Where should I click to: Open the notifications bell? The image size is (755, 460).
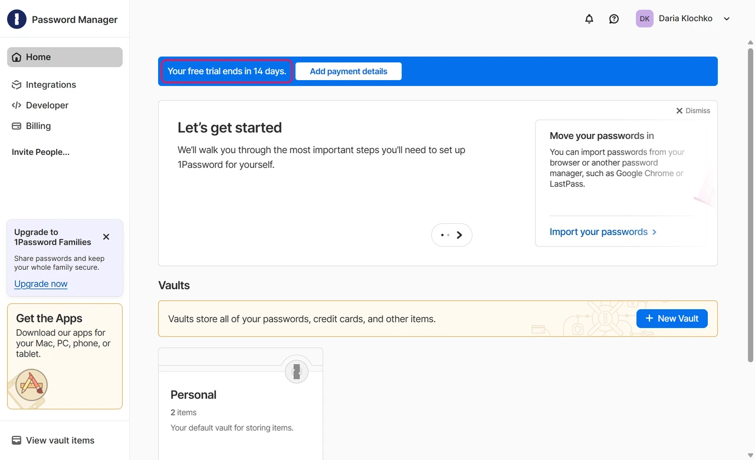pyautogui.click(x=589, y=19)
